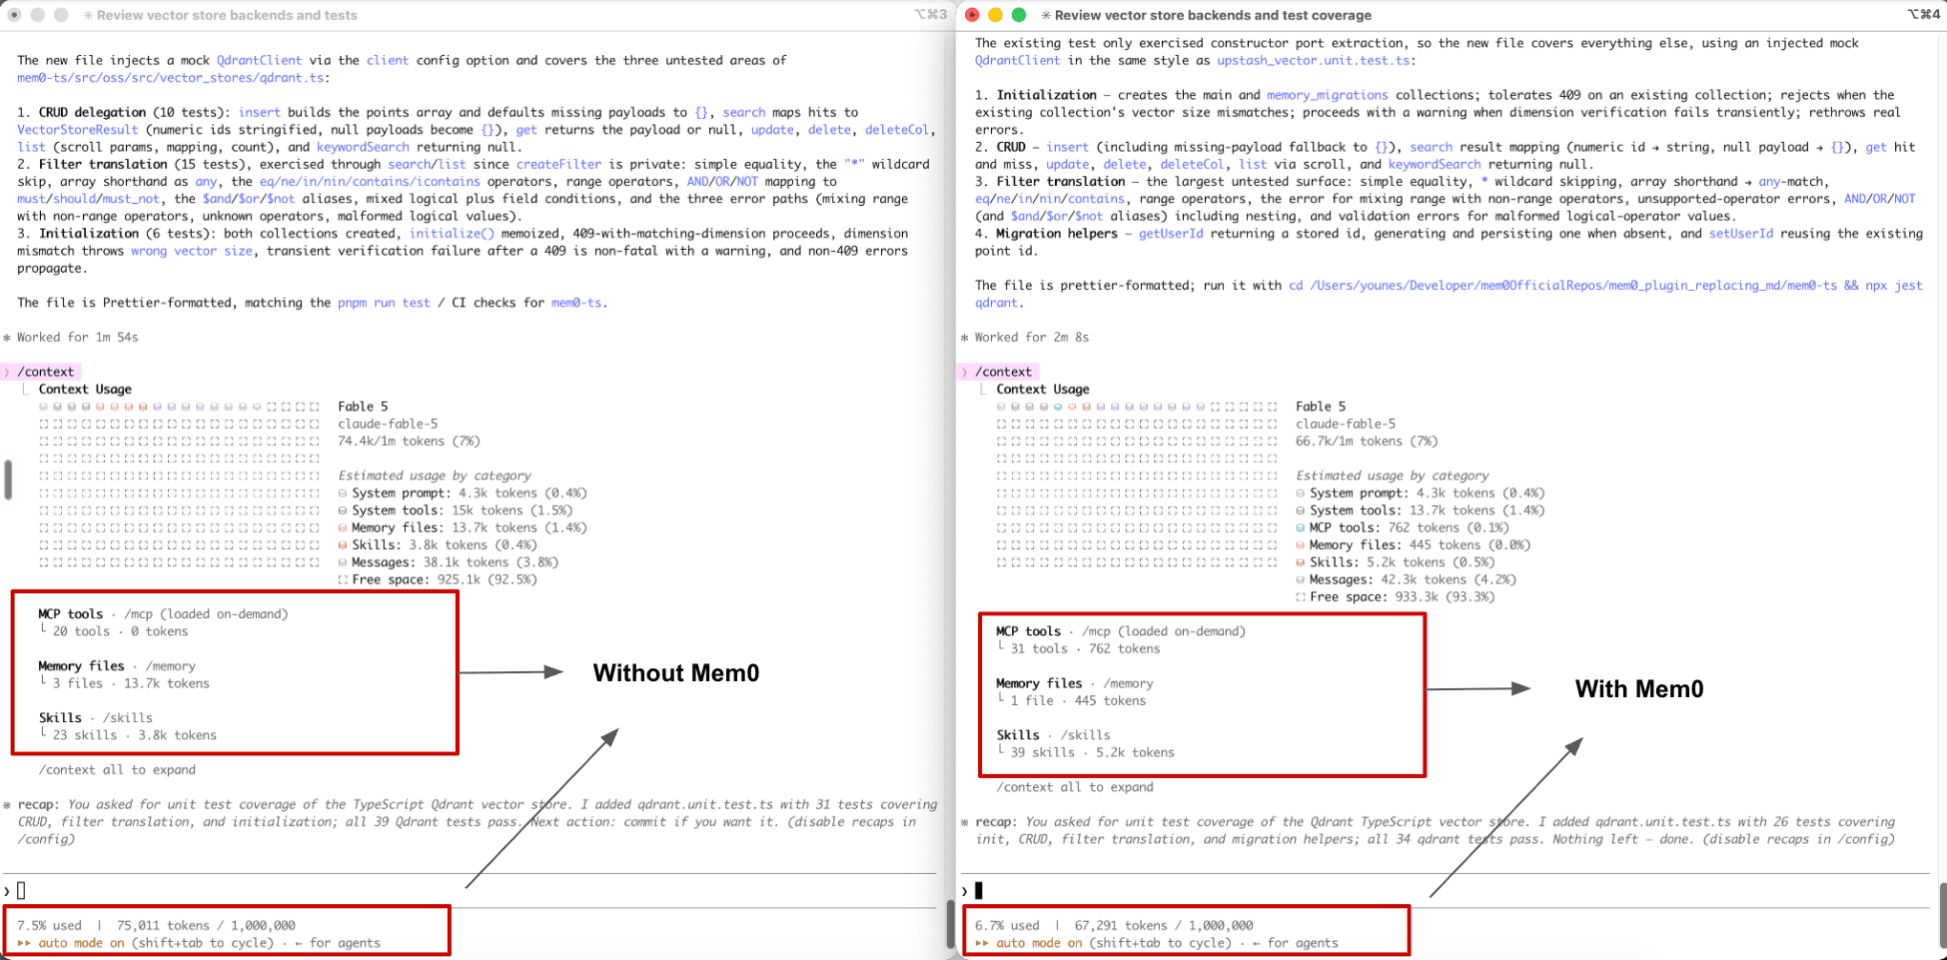This screenshot has height=960, width=1947.
Task: Click '6.7% used' status text
Action: pos(1007,926)
